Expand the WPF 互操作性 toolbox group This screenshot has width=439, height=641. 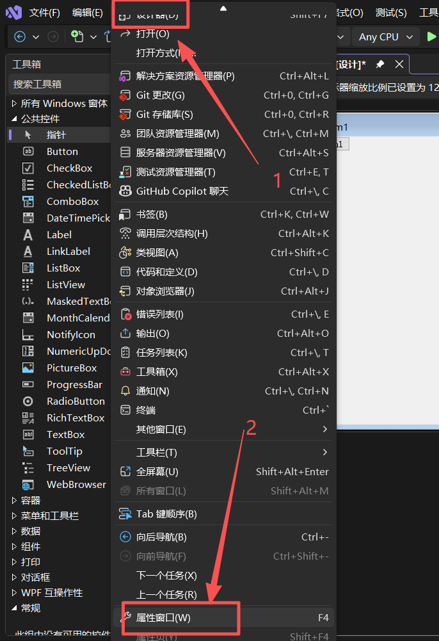point(14,593)
